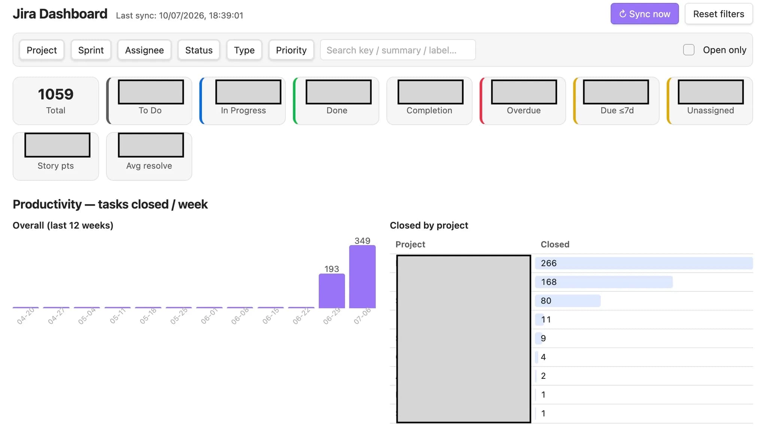Click the 80 closed progress bar
The height and width of the screenshot is (441, 767).
point(568,301)
